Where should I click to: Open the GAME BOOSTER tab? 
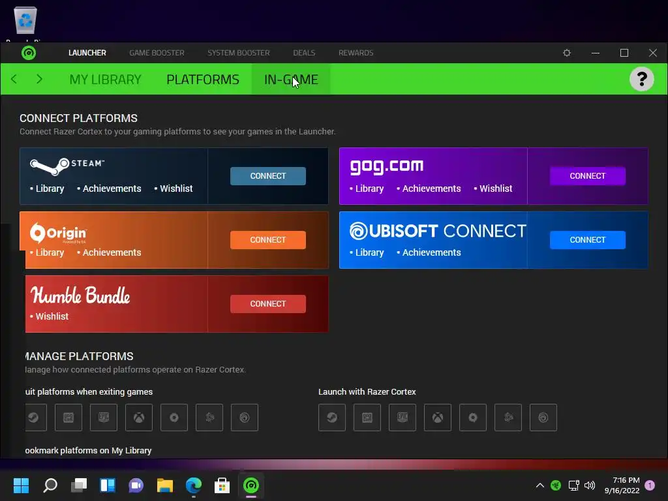tap(157, 53)
